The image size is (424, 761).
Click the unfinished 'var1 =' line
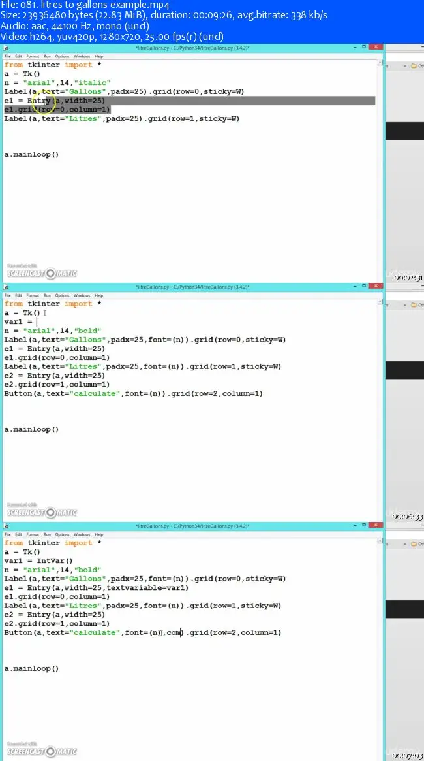[20, 321]
